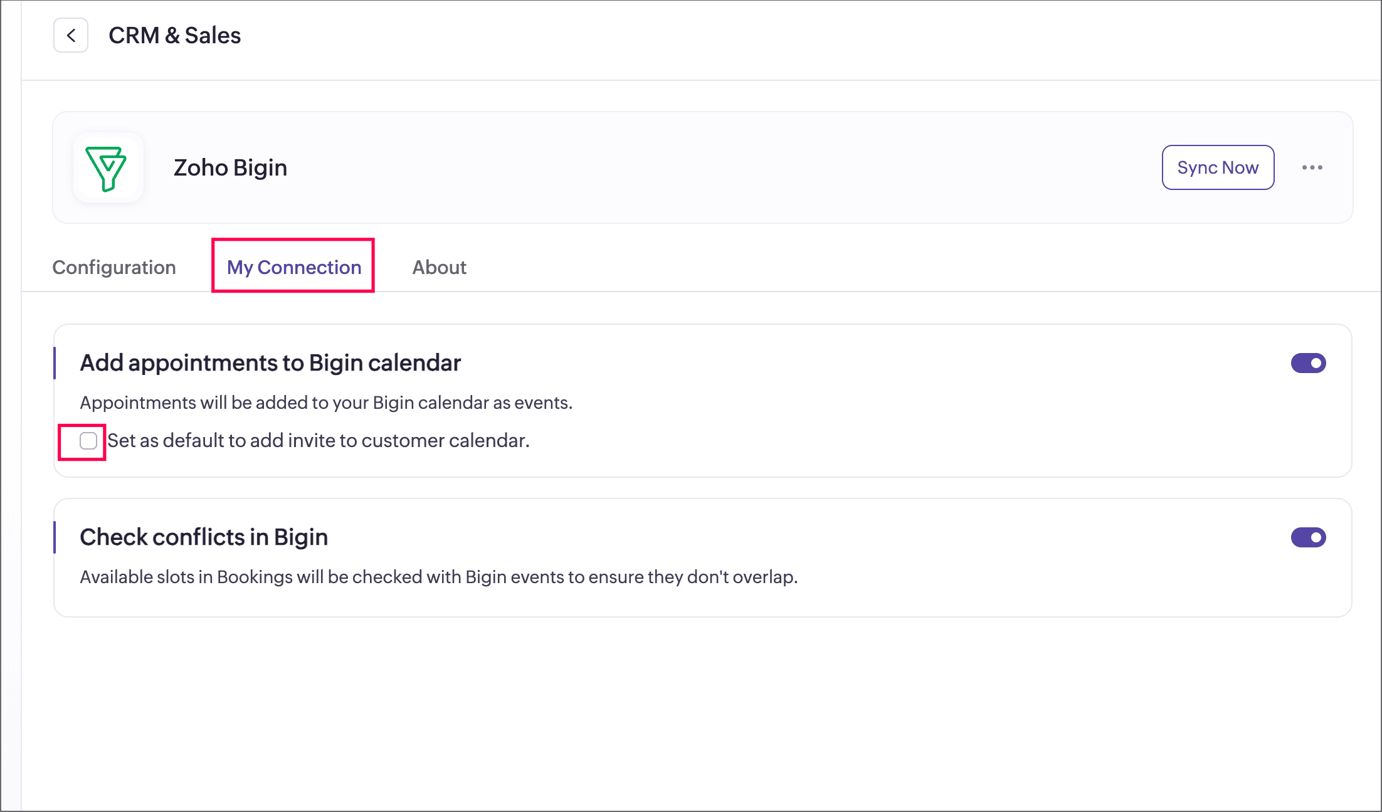Click 'Set as default to add invite' label

pyautogui.click(x=319, y=441)
